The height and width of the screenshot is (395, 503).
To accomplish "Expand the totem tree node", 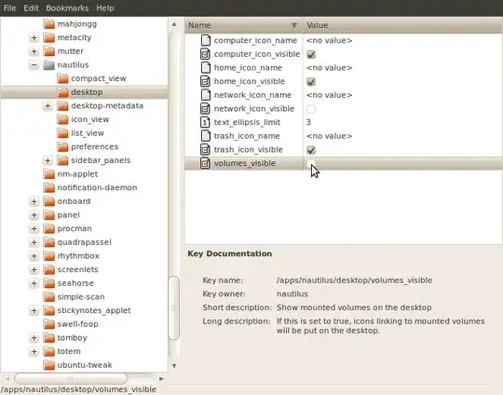I will pos(34,351).
